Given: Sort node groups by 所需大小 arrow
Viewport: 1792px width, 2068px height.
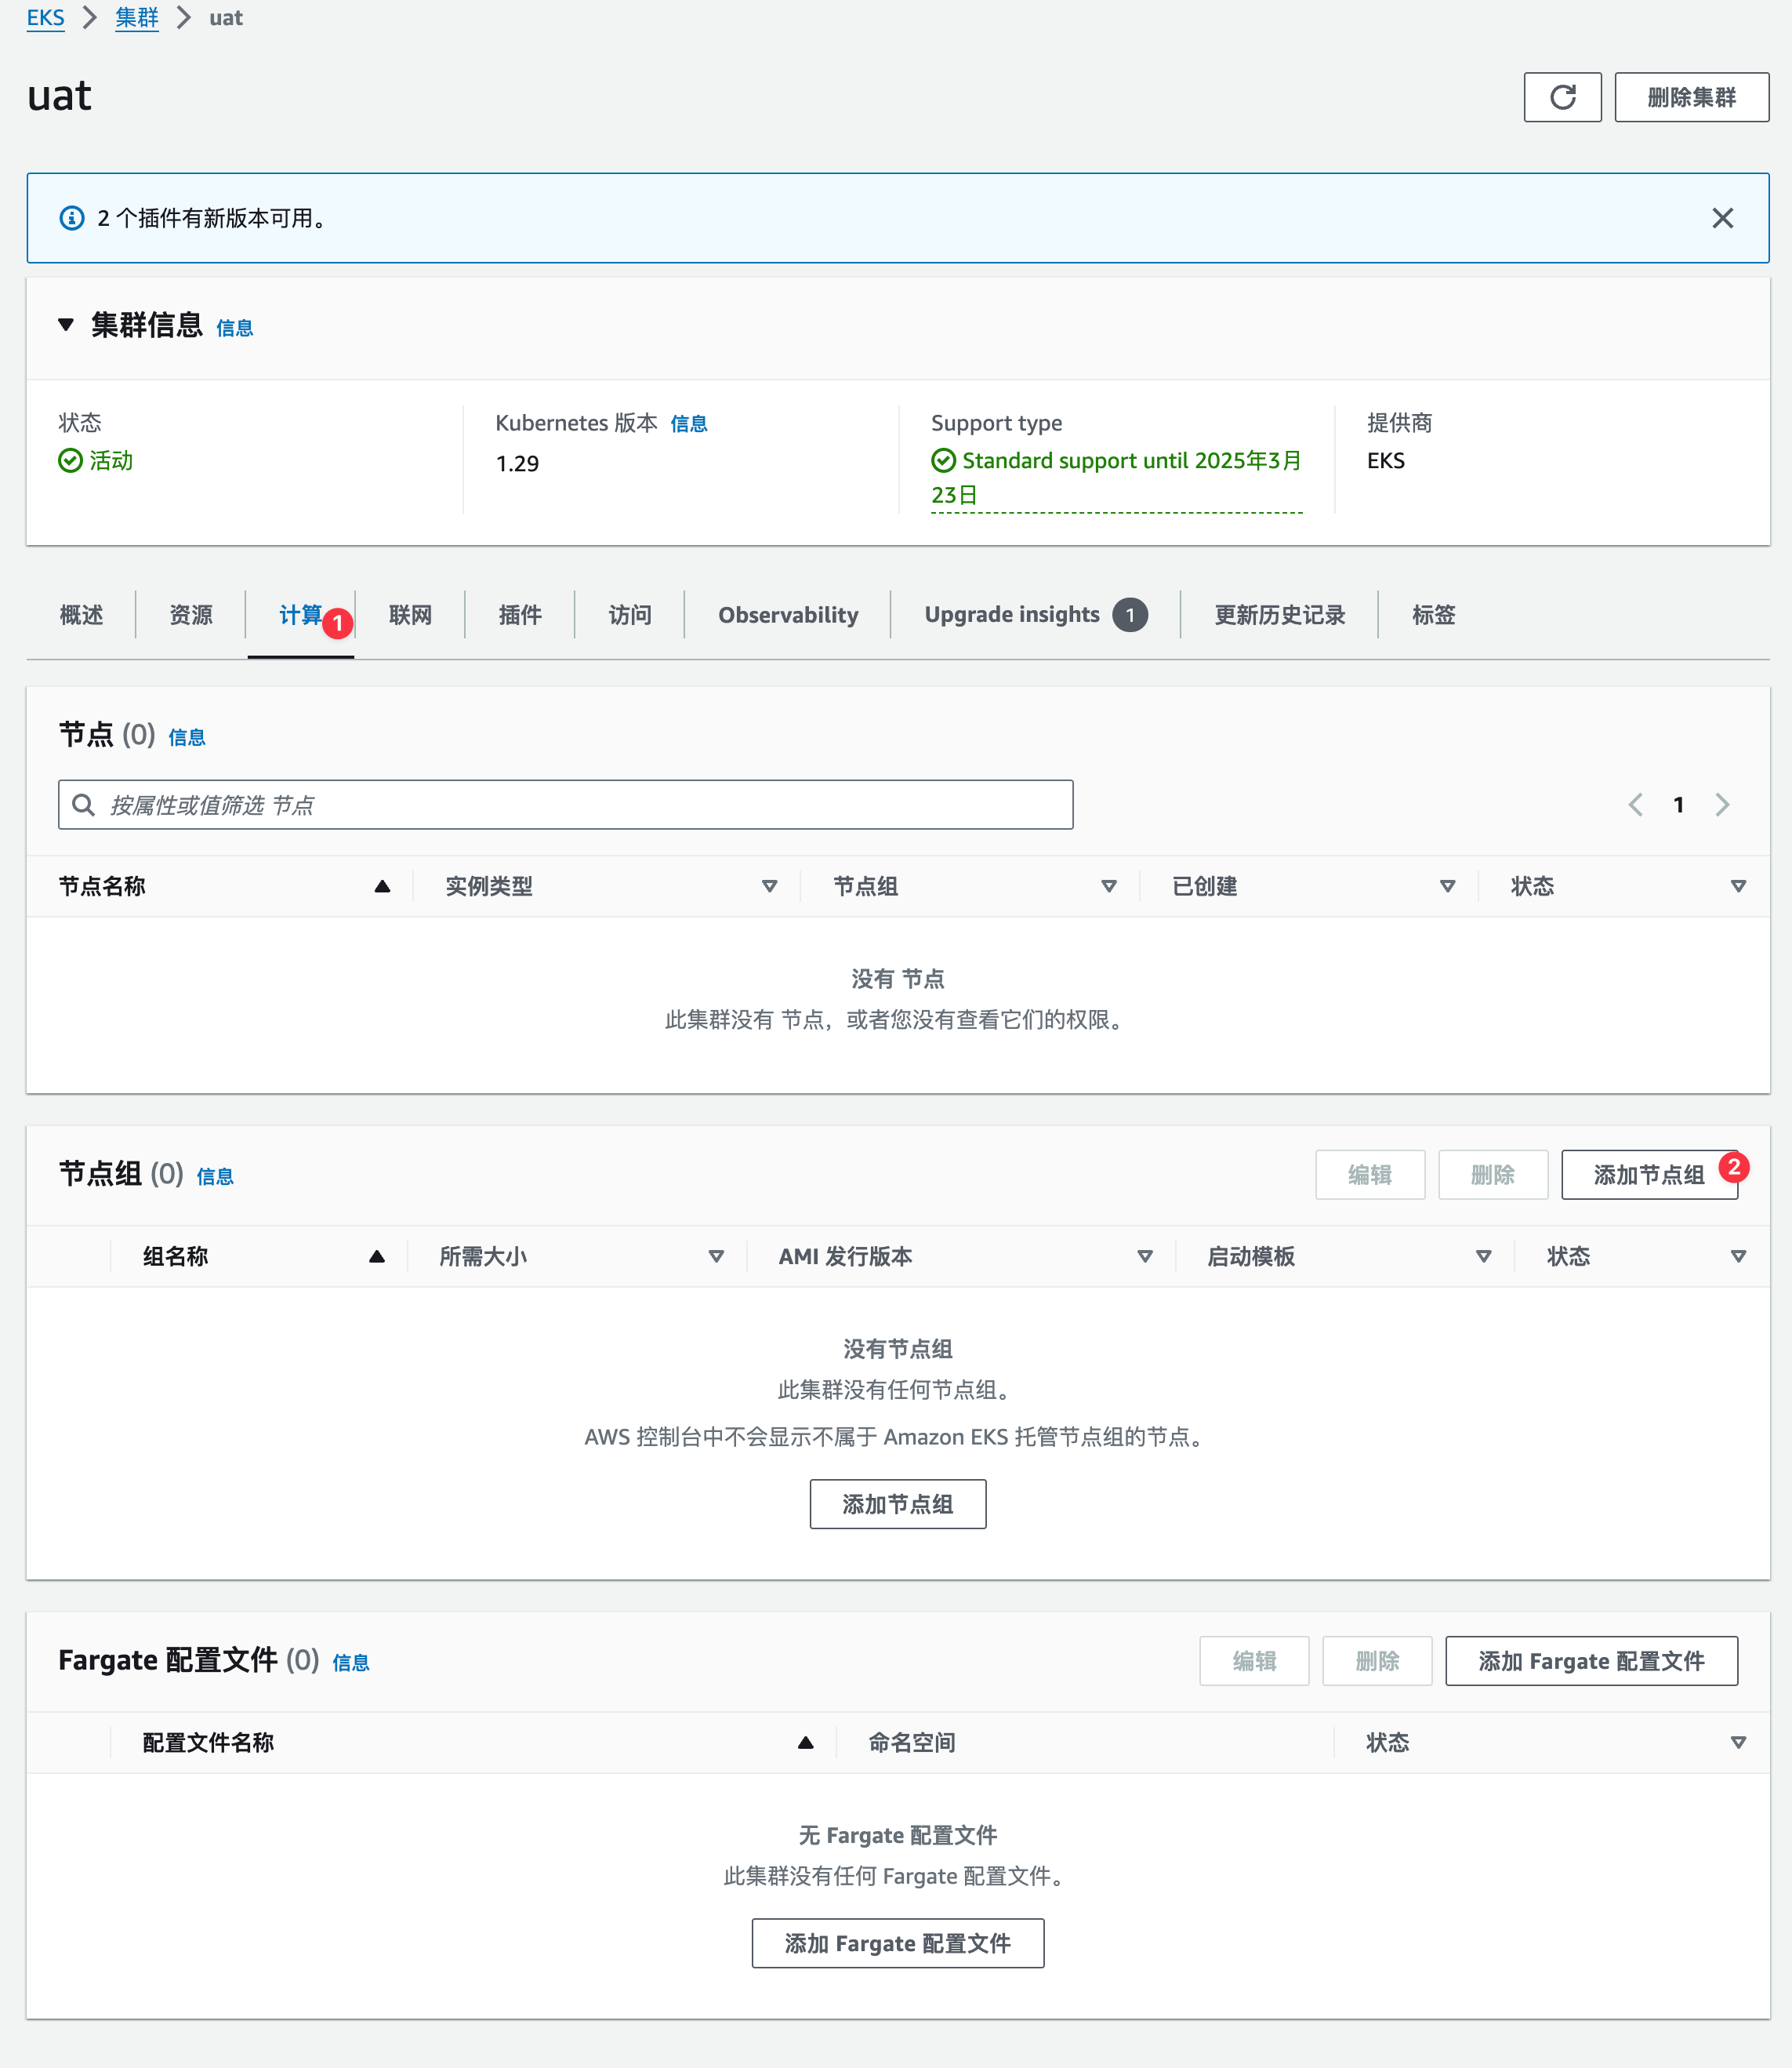Looking at the screenshot, I should coord(716,1256).
